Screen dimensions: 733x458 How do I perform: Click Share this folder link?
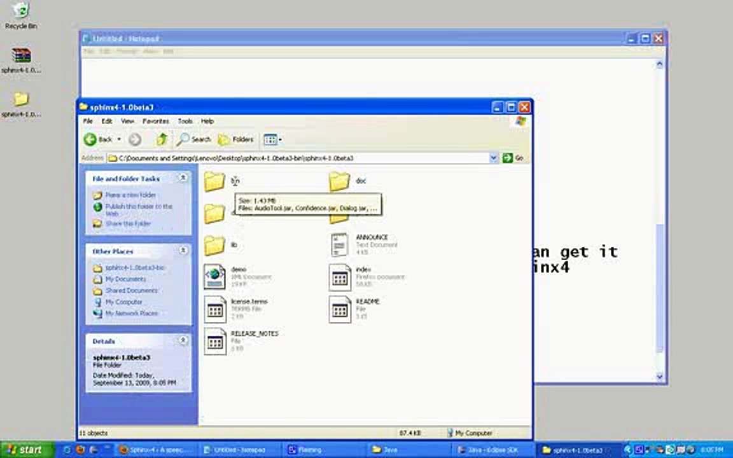(x=128, y=223)
